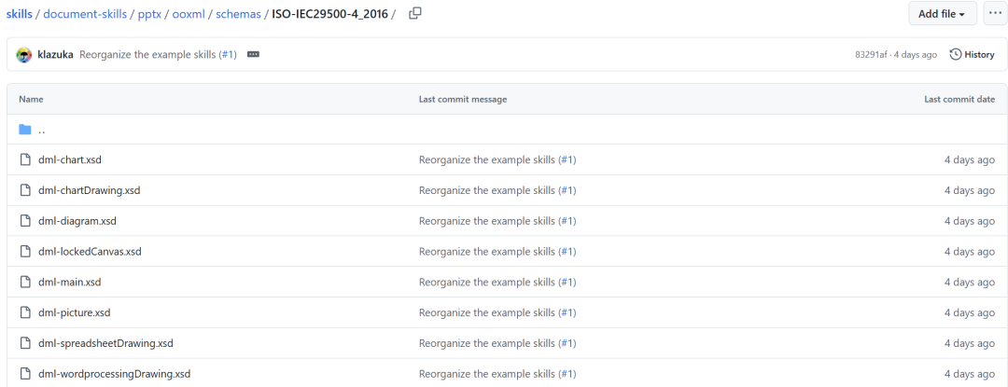Copy the path with the copy icon
The width and height of the screenshot is (1008, 387).
click(415, 13)
